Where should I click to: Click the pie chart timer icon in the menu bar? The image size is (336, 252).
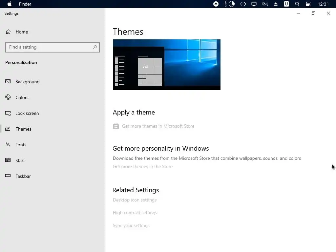click(232, 4)
